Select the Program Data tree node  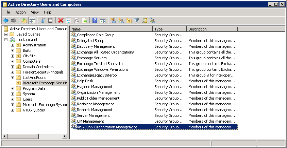(x=34, y=88)
